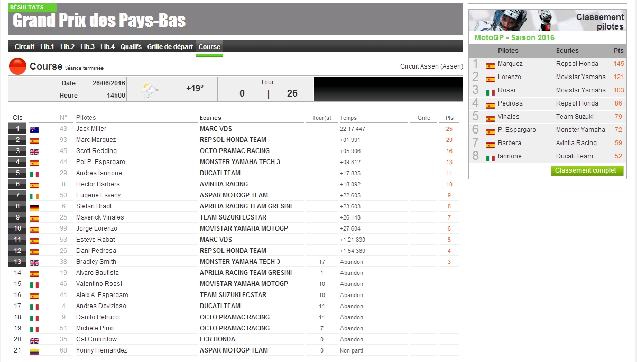This screenshot has width=637, height=362.
Task: Click the British flag beside Bradley Smith
Action: (x=34, y=263)
